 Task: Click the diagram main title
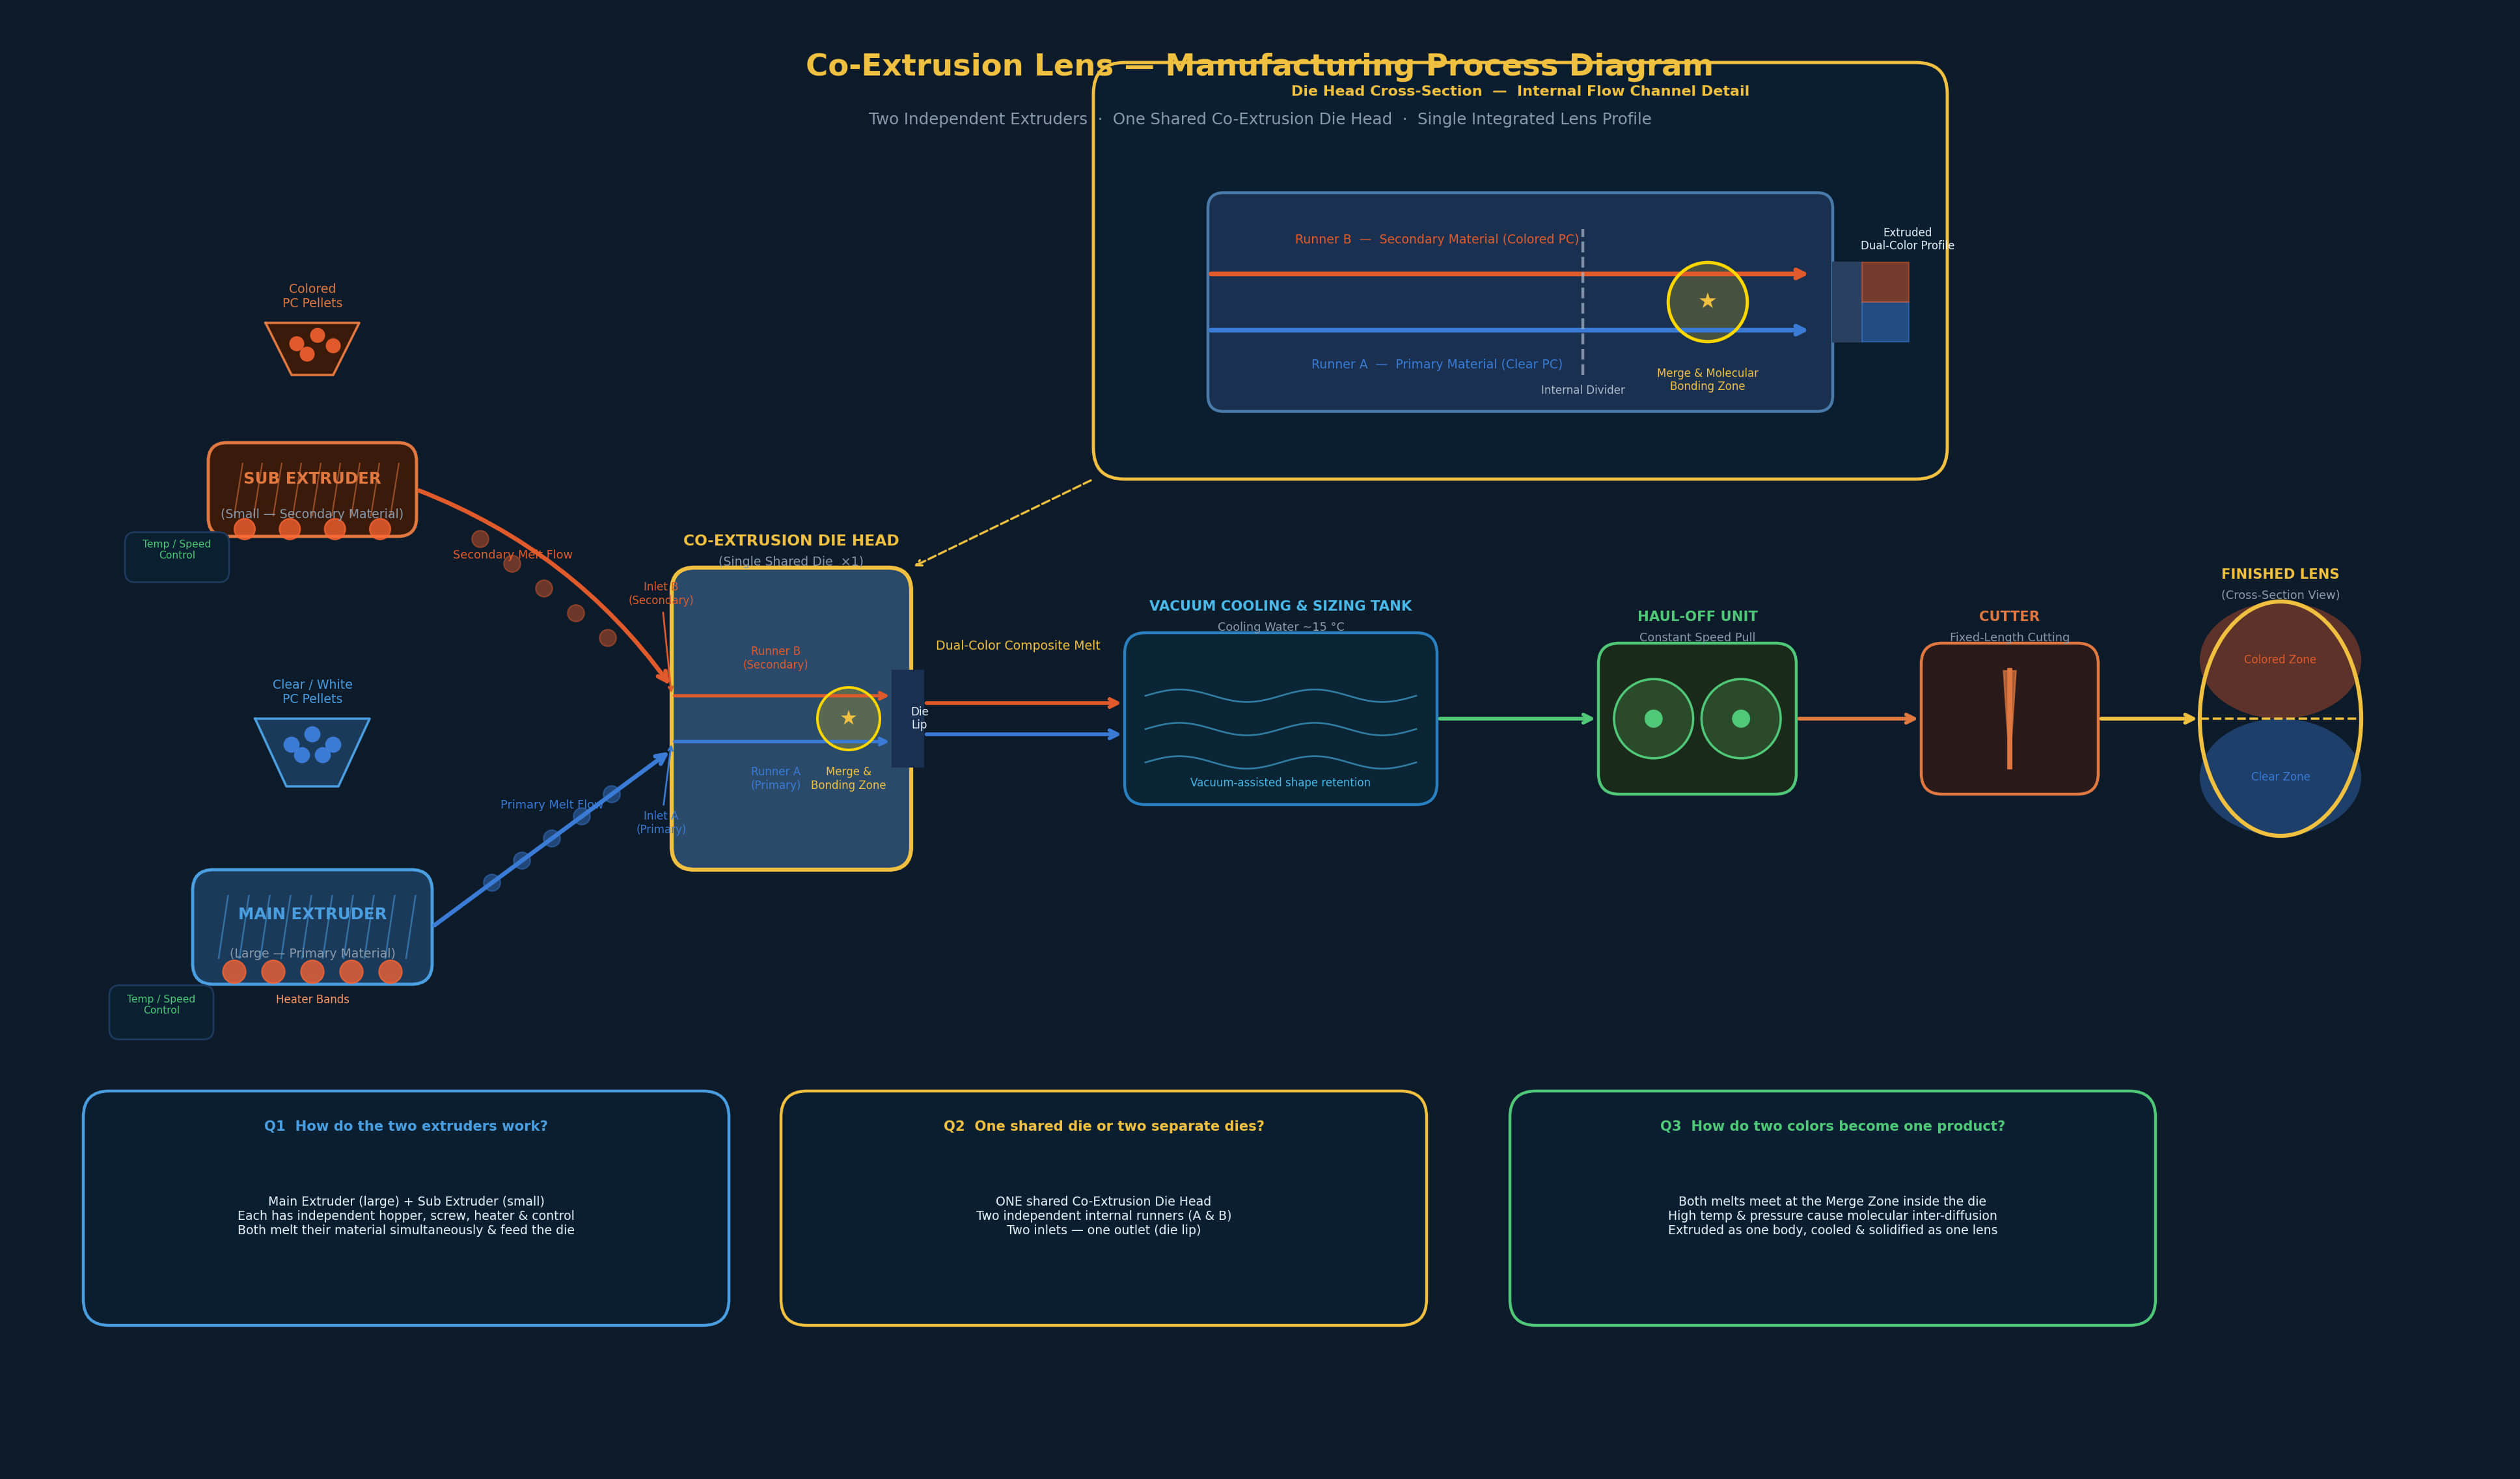tap(1259, 66)
